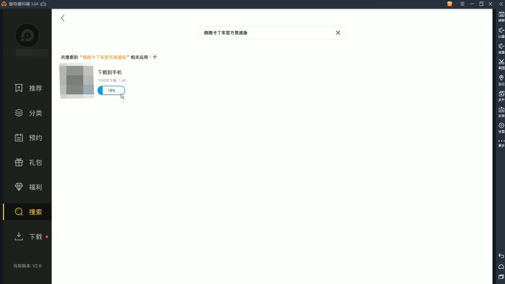Click the search field text 跑跑卡丁车官方竞速版
Screen dimensions: 505x284
pyautogui.click(x=226, y=33)
